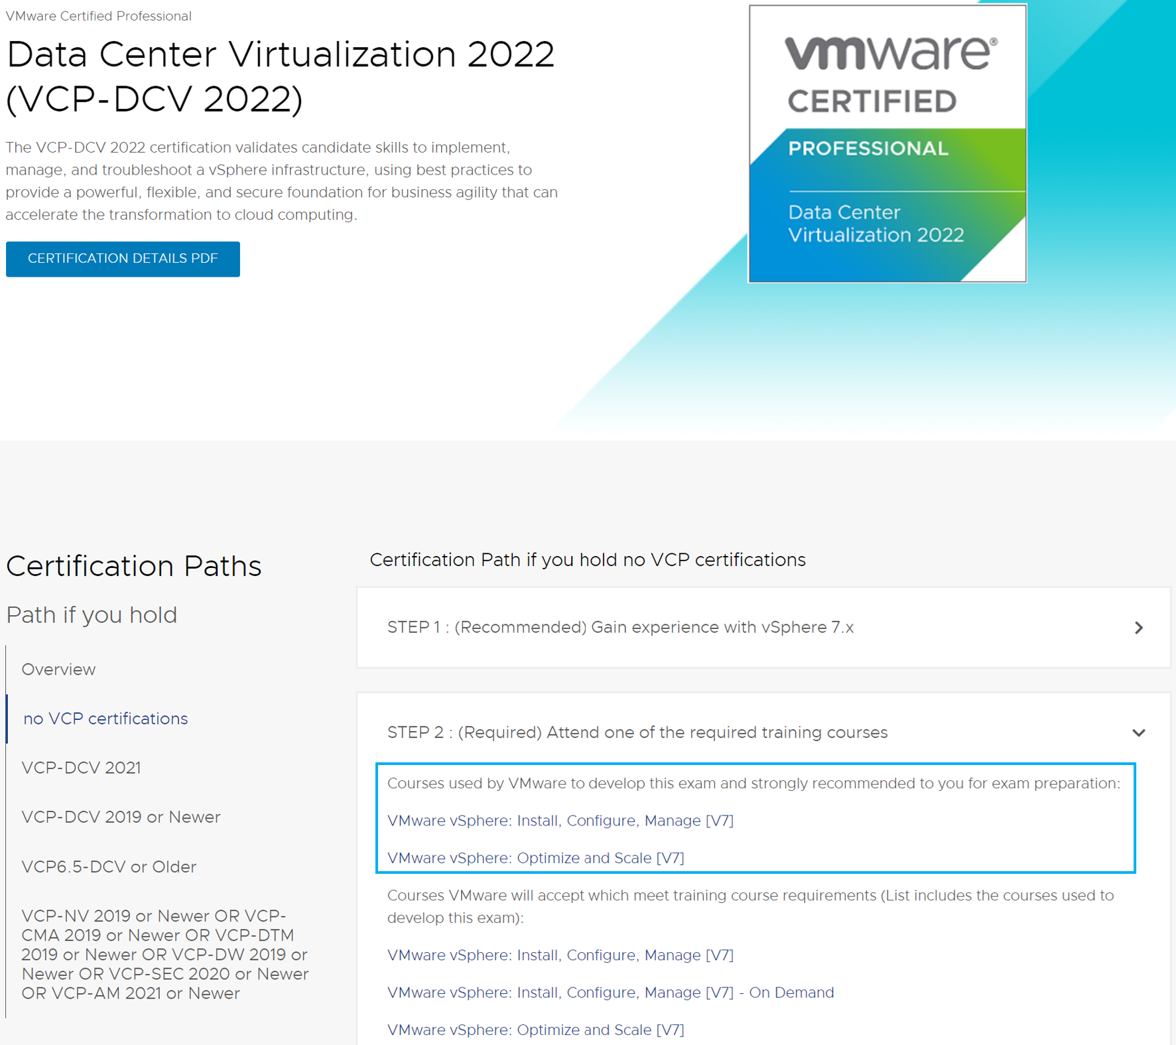Screen dimensions: 1176x1045
Task: Choose VCP-DCV 2019 or Newer path
Action: pyautogui.click(x=121, y=817)
